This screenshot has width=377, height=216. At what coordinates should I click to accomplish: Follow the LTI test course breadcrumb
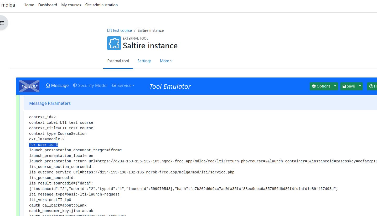(x=119, y=30)
